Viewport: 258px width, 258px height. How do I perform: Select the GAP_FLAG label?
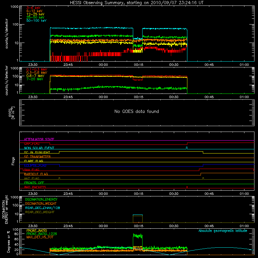coord(32,144)
